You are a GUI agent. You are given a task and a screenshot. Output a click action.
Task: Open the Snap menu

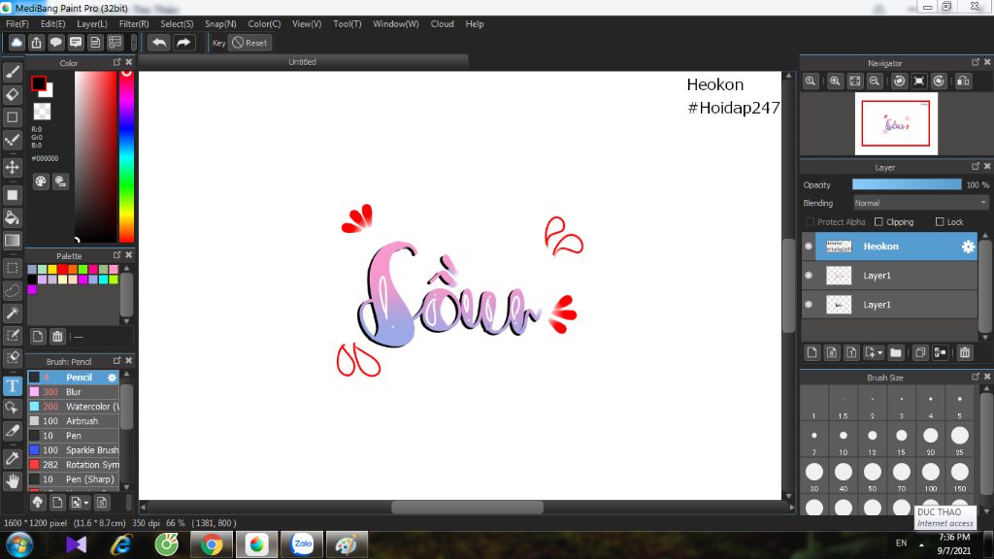(220, 23)
